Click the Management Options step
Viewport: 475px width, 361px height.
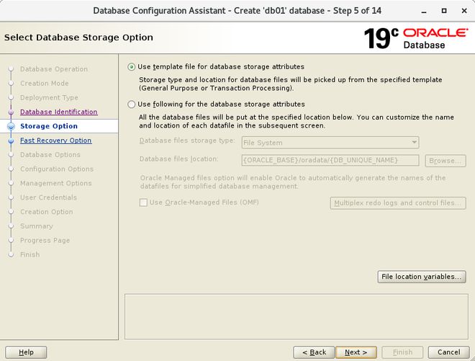(55, 183)
